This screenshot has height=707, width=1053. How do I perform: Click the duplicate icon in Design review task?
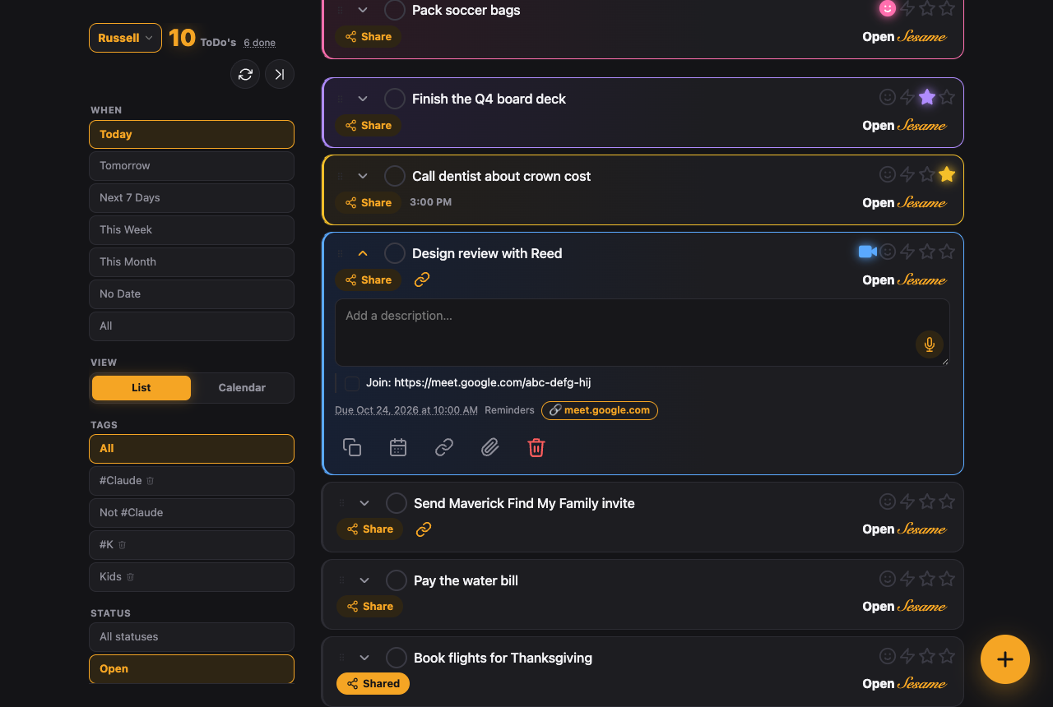[x=352, y=447]
